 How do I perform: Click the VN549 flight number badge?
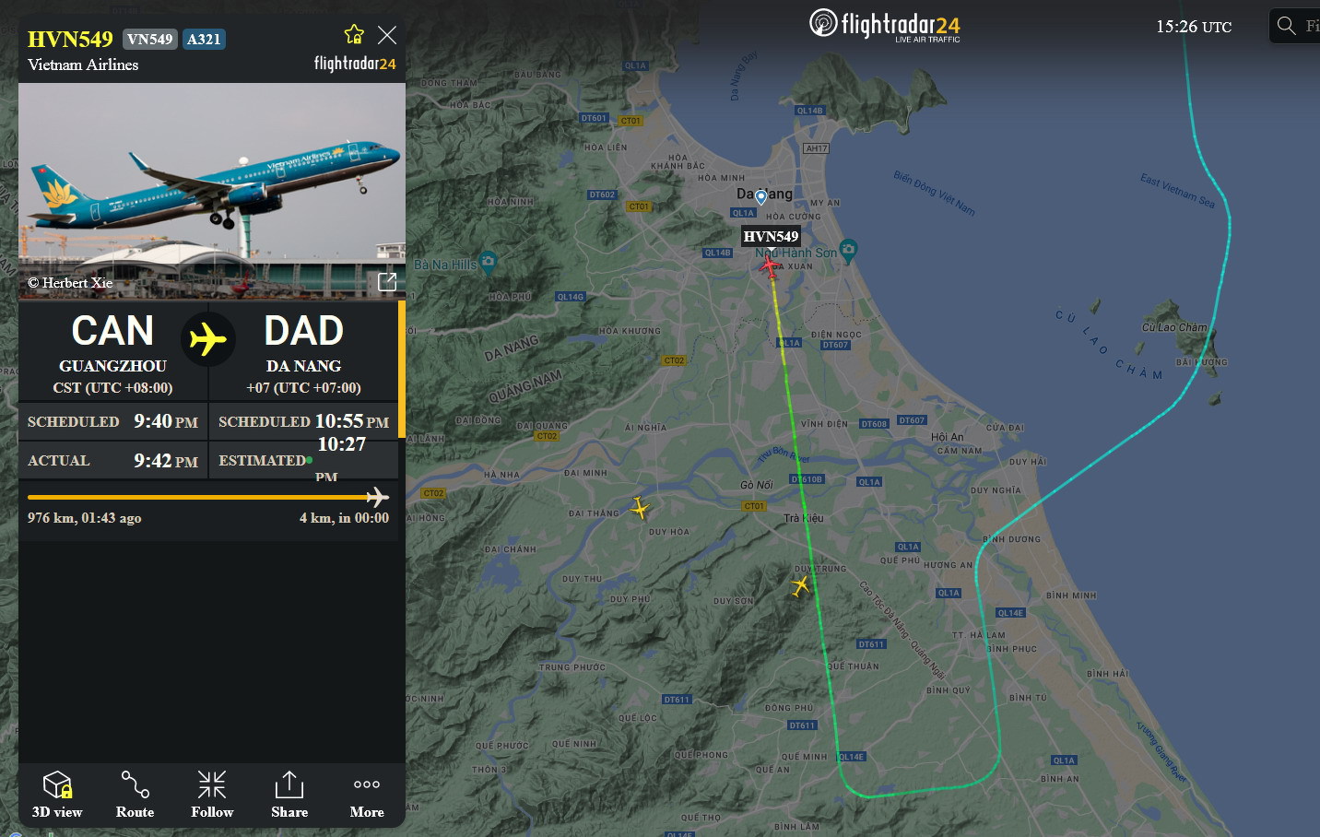click(149, 39)
